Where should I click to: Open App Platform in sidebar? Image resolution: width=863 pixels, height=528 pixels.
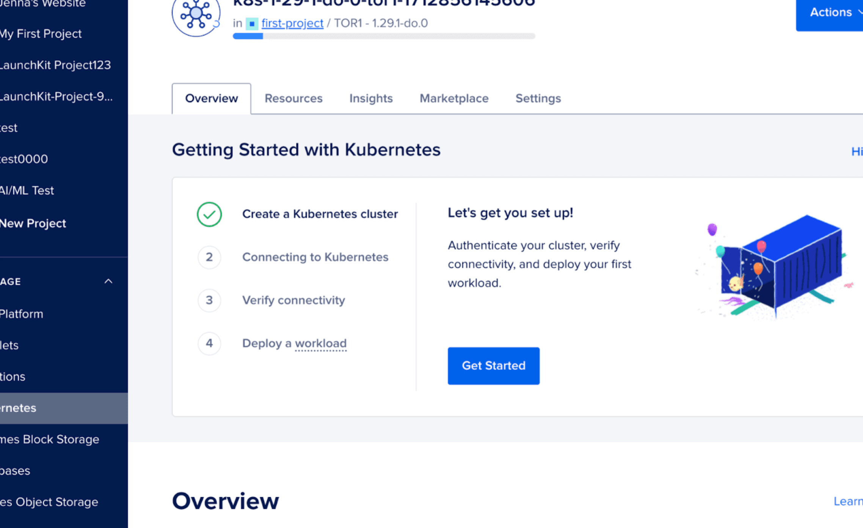tap(21, 314)
